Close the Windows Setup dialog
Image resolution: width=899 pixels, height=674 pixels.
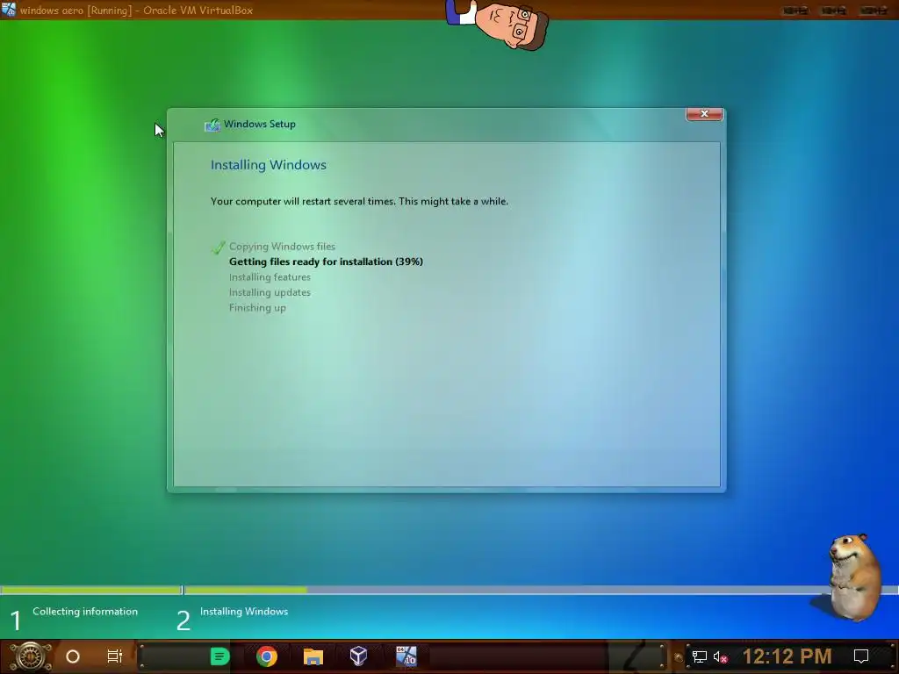pos(704,113)
